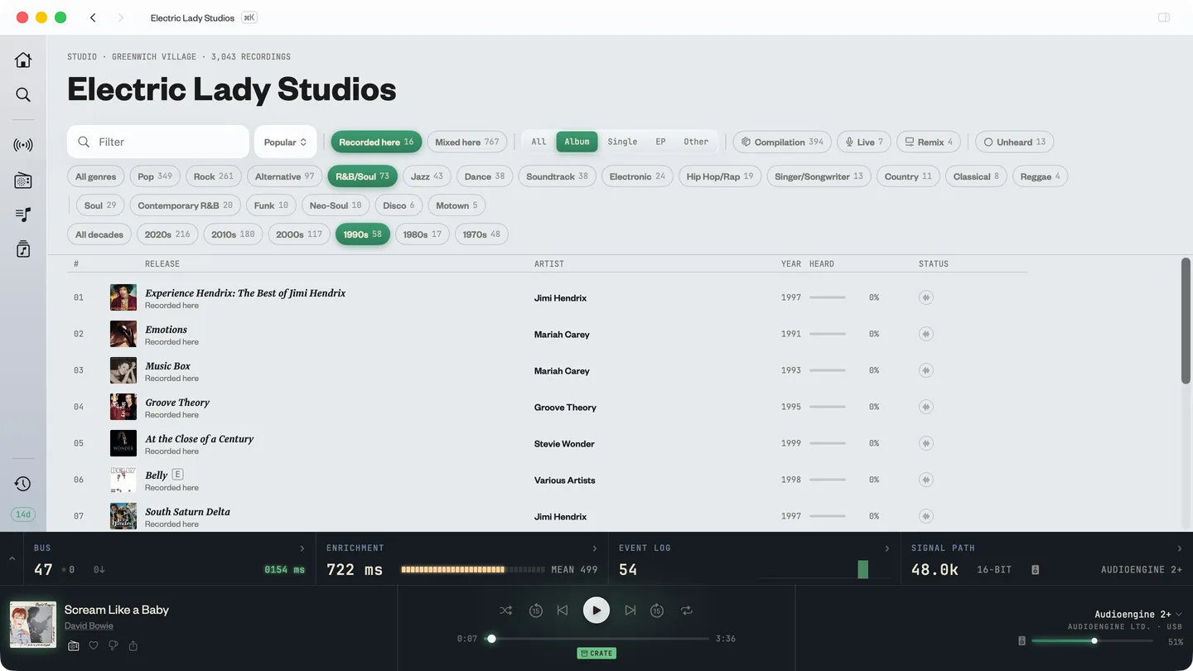Screen dimensions: 1193x671
Task: Navigate forward with the right arrow
Action: [x=120, y=17]
